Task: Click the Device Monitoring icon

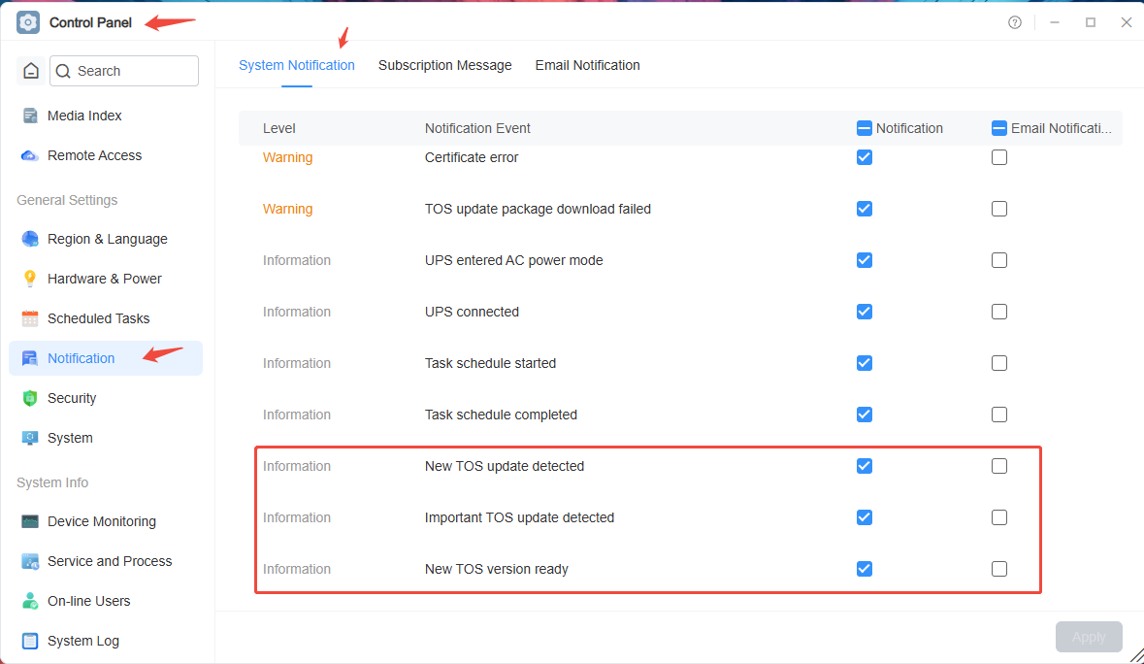Action: (30, 521)
